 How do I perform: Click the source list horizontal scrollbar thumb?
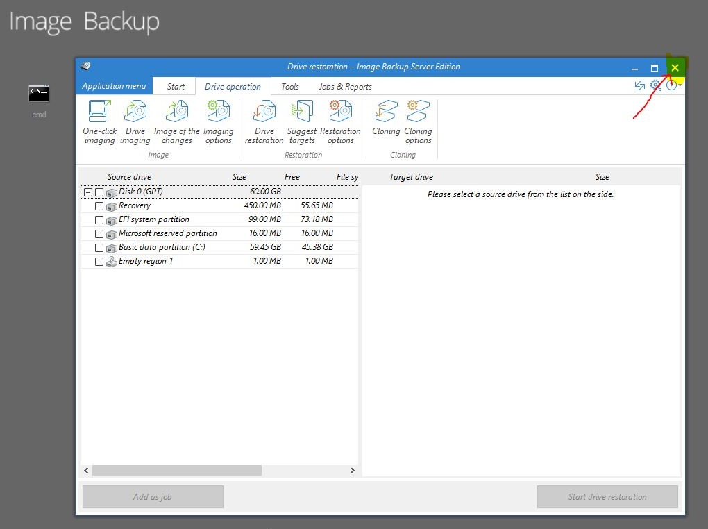click(x=176, y=470)
